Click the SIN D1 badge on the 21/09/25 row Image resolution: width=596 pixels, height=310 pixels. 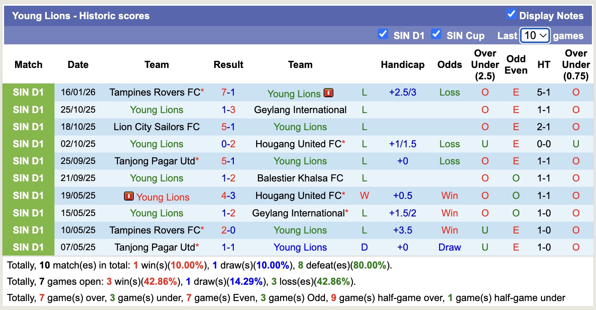28,178
